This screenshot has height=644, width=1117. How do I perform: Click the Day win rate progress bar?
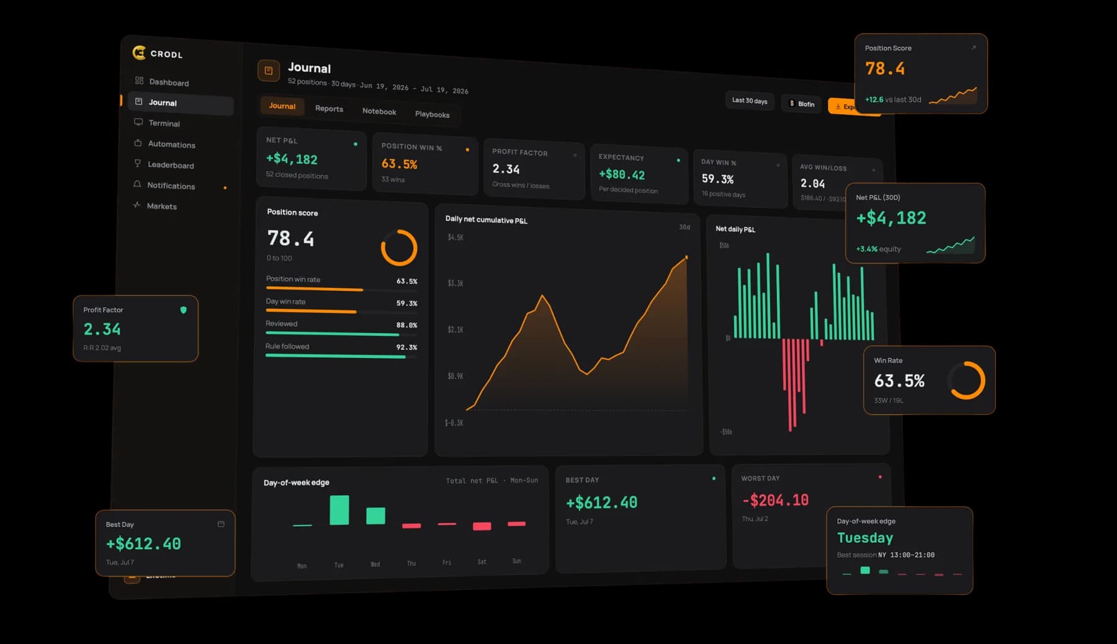pyautogui.click(x=341, y=311)
